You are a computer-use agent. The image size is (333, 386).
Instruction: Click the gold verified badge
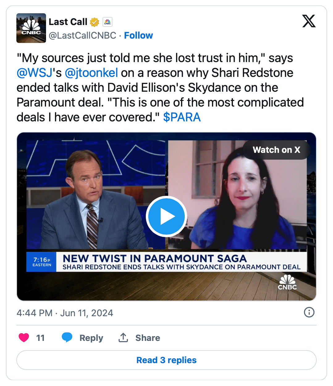click(x=95, y=22)
